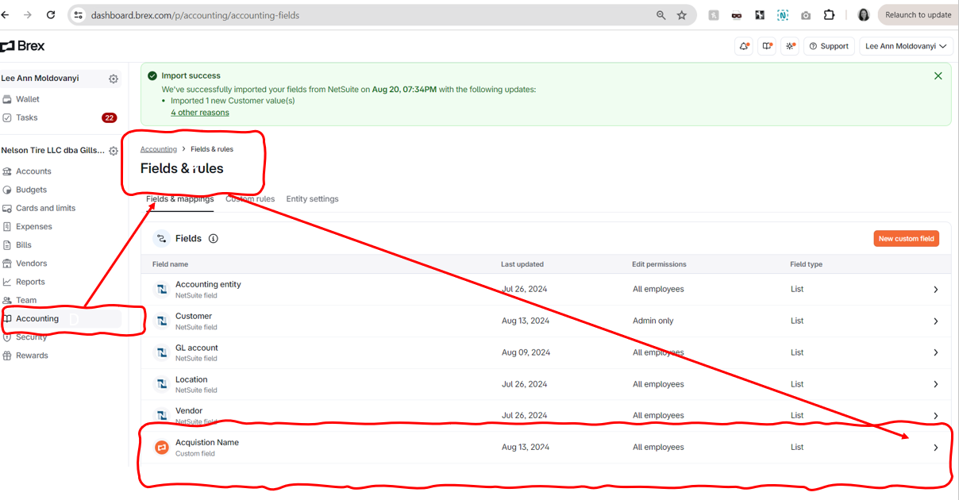Click the NetSuite icon beside Accounting entity
This screenshot has width=959, height=500.
tap(161, 290)
